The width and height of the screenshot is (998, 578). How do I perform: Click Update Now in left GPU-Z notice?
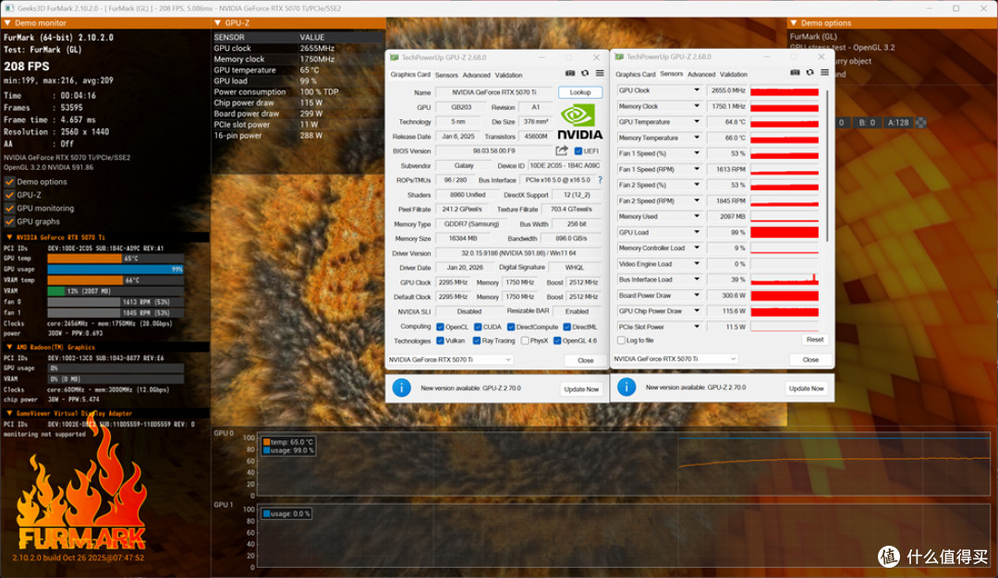tap(581, 389)
